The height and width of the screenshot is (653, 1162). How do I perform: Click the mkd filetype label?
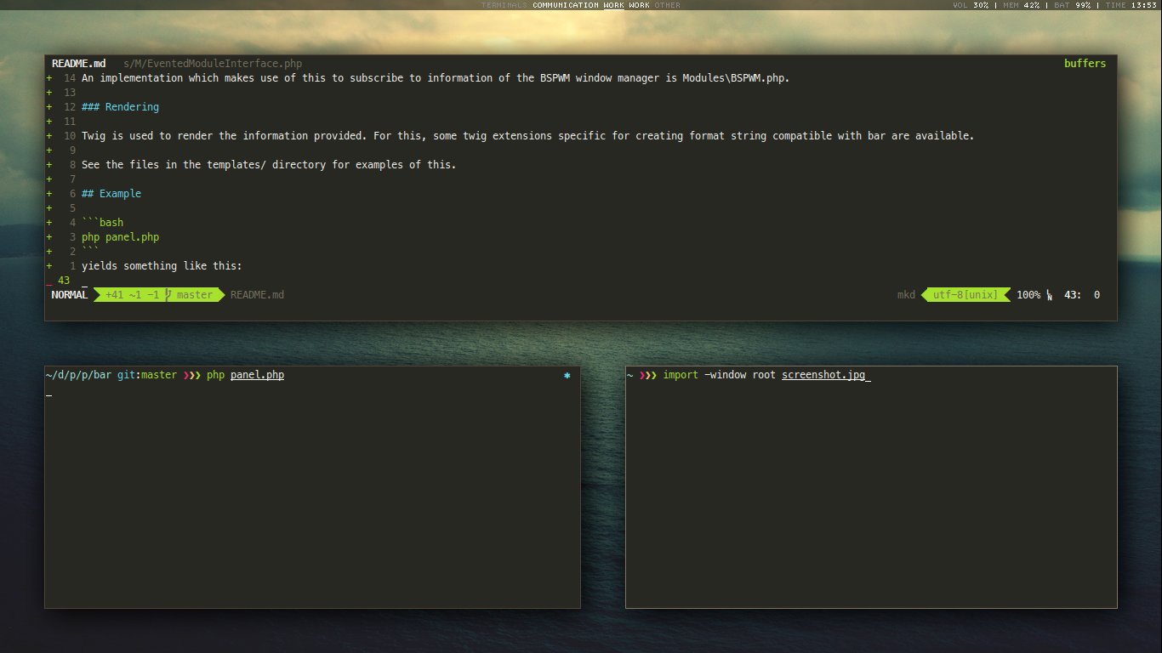[906, 295]
